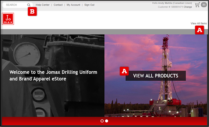Click the red A marker beside View All Products
This screenshot has height=127, width=209.
pos(124,71)
